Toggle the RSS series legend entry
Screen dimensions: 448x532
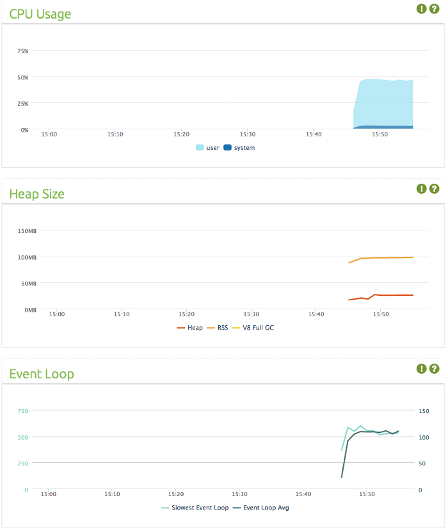coord(218,328)
